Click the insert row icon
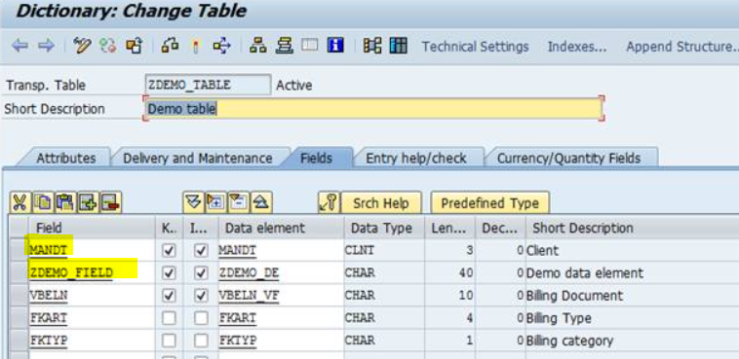 [88, 202]
